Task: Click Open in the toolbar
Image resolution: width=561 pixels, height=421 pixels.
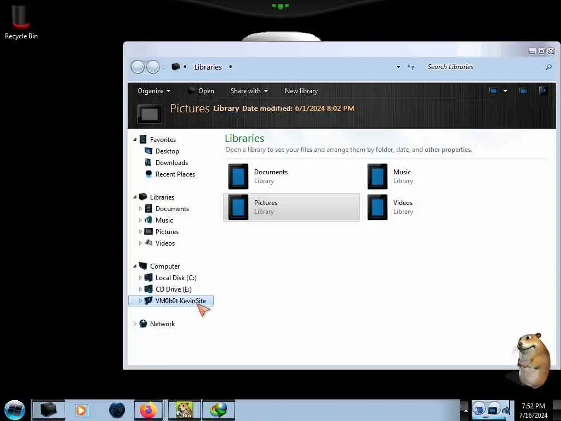Action: coord(201,91)
